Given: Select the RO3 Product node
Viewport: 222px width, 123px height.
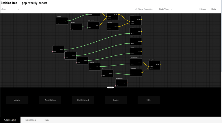Looking at the screenshot, I should 62,21.
